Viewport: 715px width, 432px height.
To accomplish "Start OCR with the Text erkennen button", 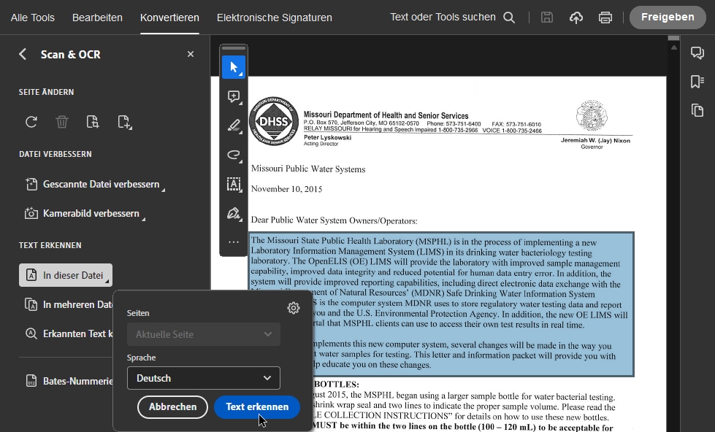I will [257, 407].
